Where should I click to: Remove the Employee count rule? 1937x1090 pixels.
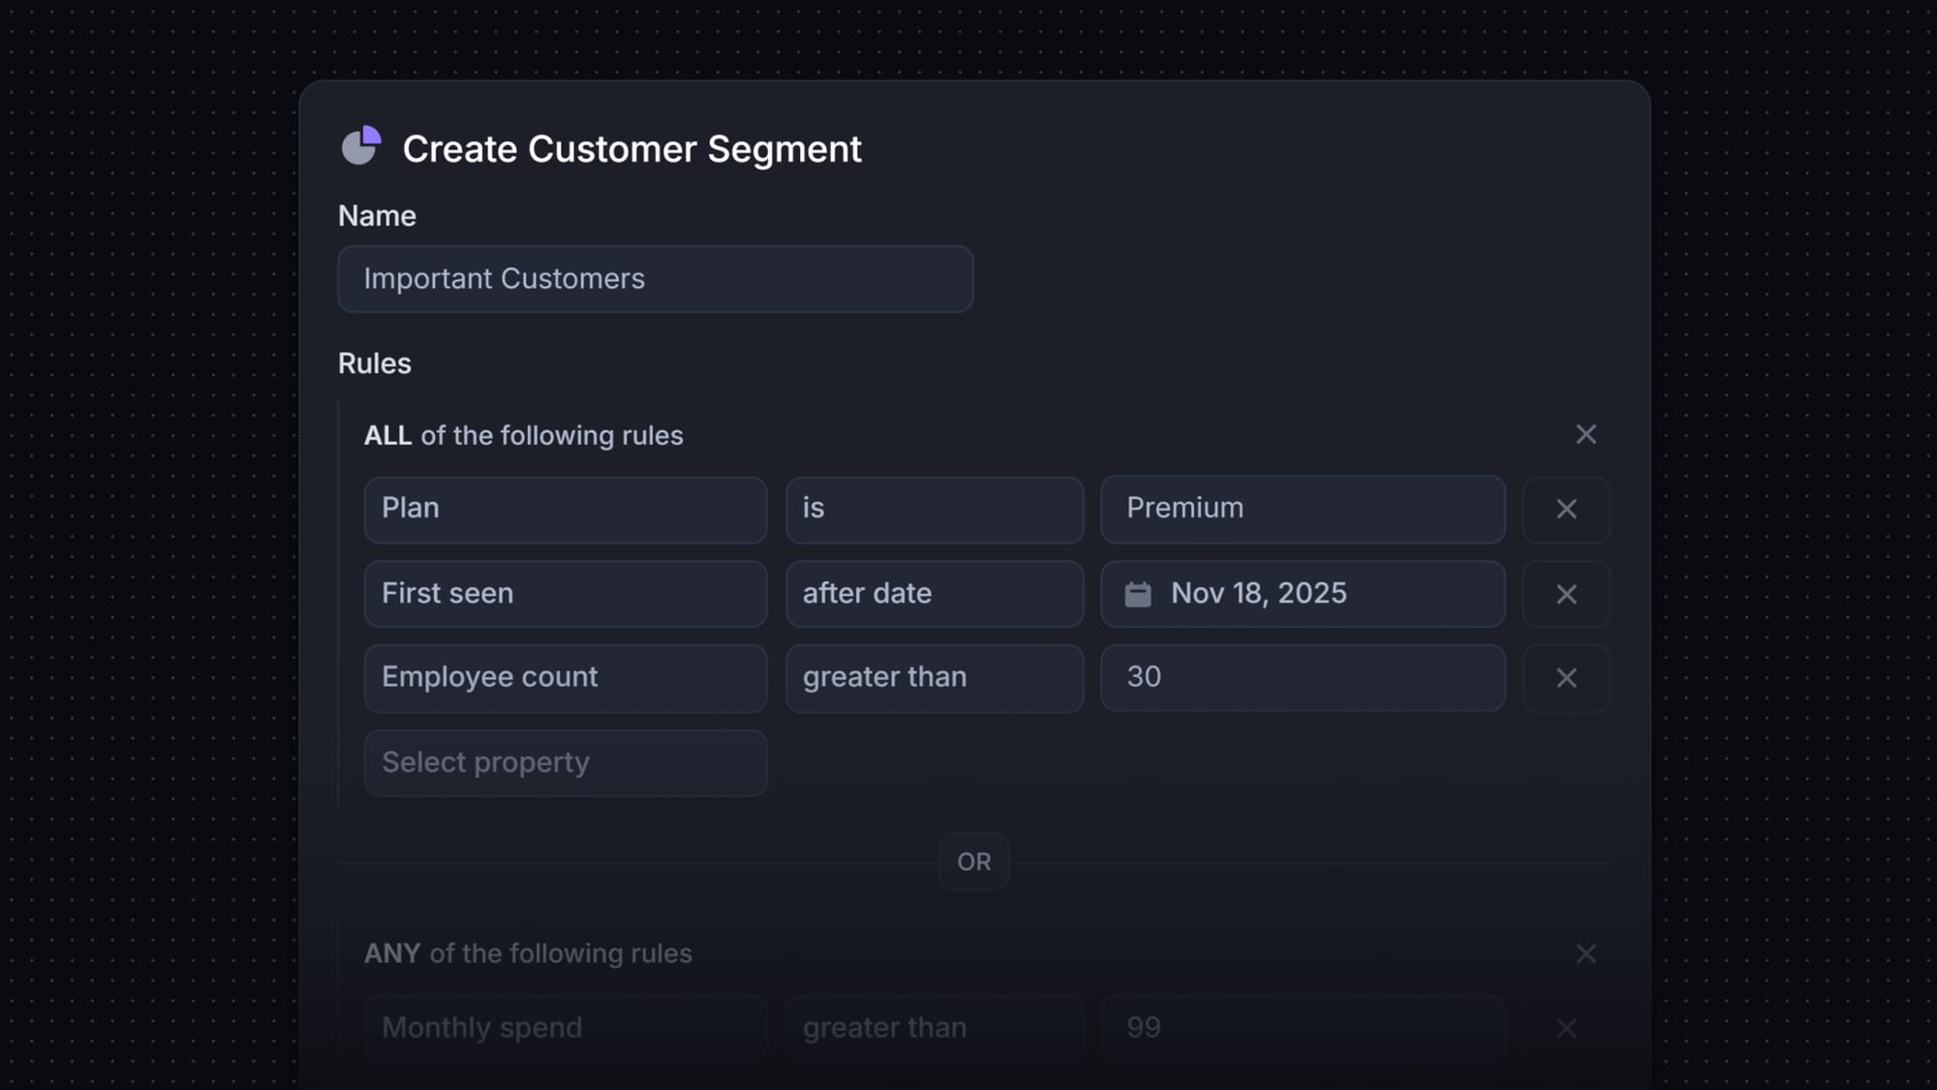coord(1566,678)
